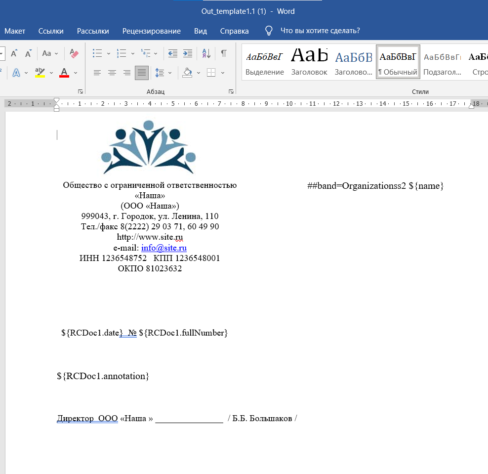Apply the Подзаголовок style from gallery
This screenshot has height=474, width=488.
[442, 62]
